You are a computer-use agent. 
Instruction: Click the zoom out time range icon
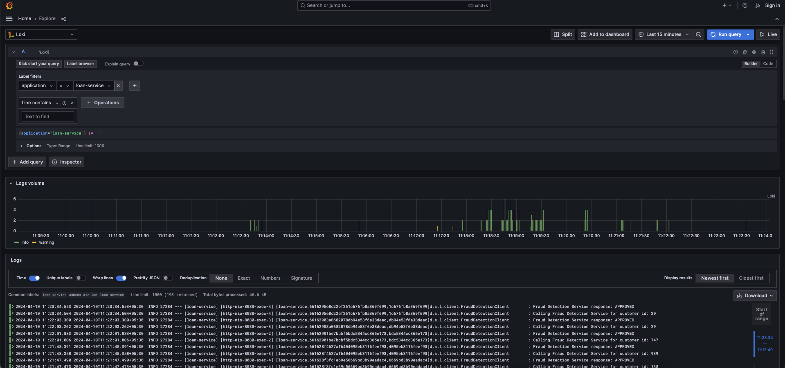(698, 34)
